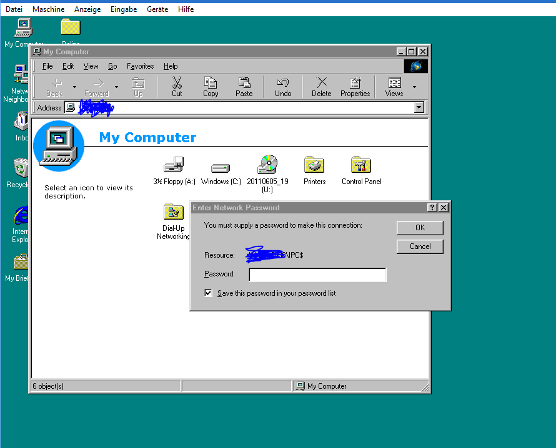This screenshot has height=448, width=556.
Task: Click the Back toolbar button
Action: coord(54,86)
